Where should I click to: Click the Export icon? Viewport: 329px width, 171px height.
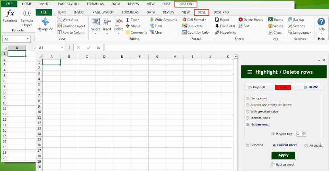tap(217, 20)
